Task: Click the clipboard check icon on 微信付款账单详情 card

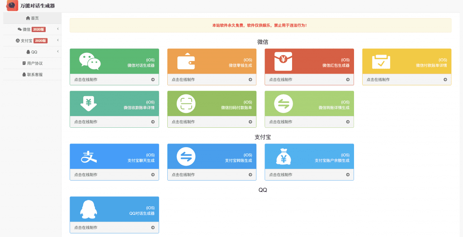Action: click(x=381, y=61)
